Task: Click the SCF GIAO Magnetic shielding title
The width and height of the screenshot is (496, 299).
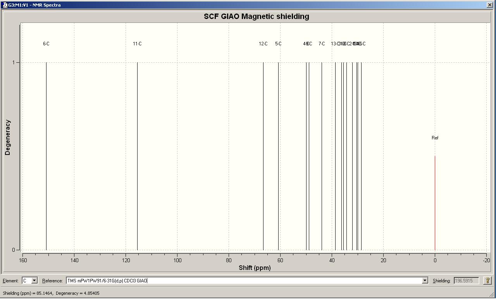Action: [x=257, y=17]
